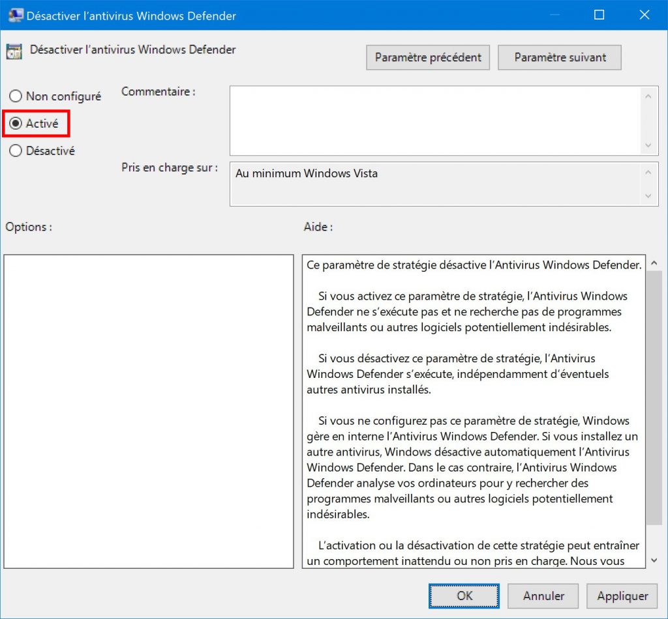668x619 pixels.
Task: Click the 'Au minimum Windows Vista' text
Action: pos(307,173)
